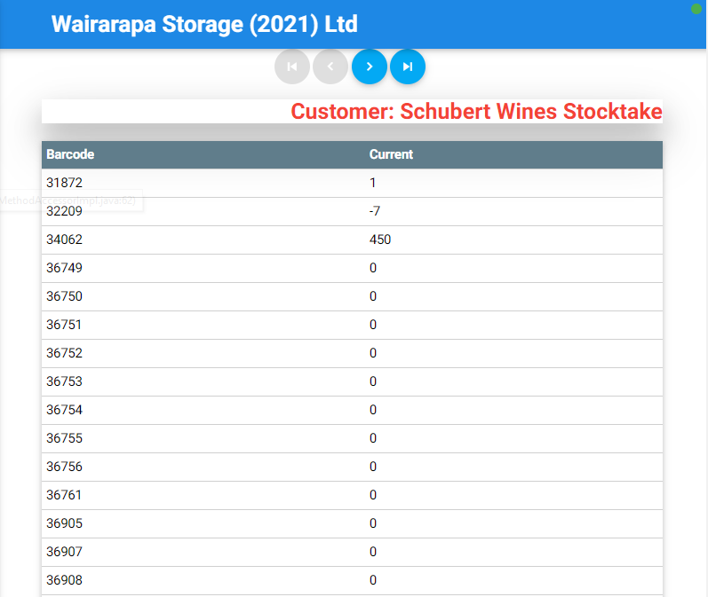Click the green status dot indicator

click(x=696, y=9)
